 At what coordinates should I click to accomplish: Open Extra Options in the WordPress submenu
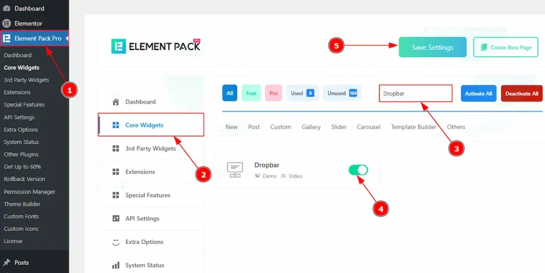tap(21, 129)
